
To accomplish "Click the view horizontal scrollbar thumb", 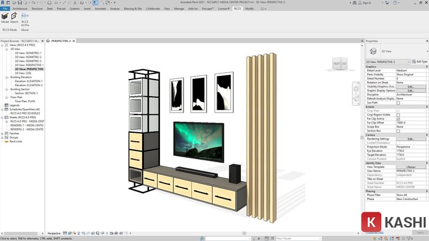I will click(x=245, y=234).
